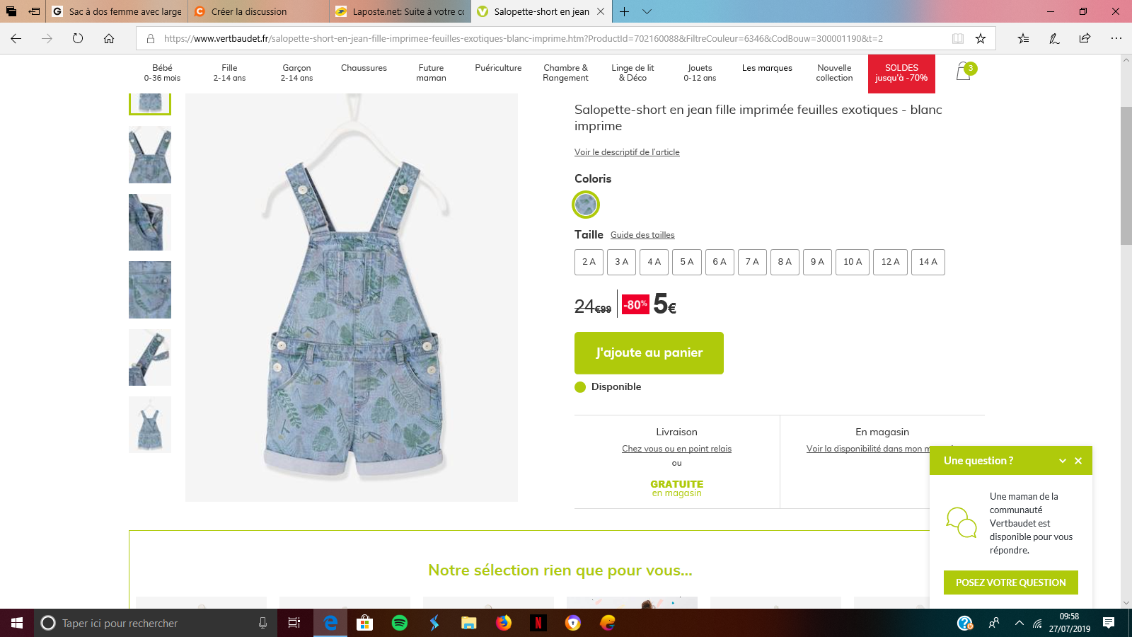1132x637 pixels.
Task: Open reading view book icon
Action: pos(957,39)
